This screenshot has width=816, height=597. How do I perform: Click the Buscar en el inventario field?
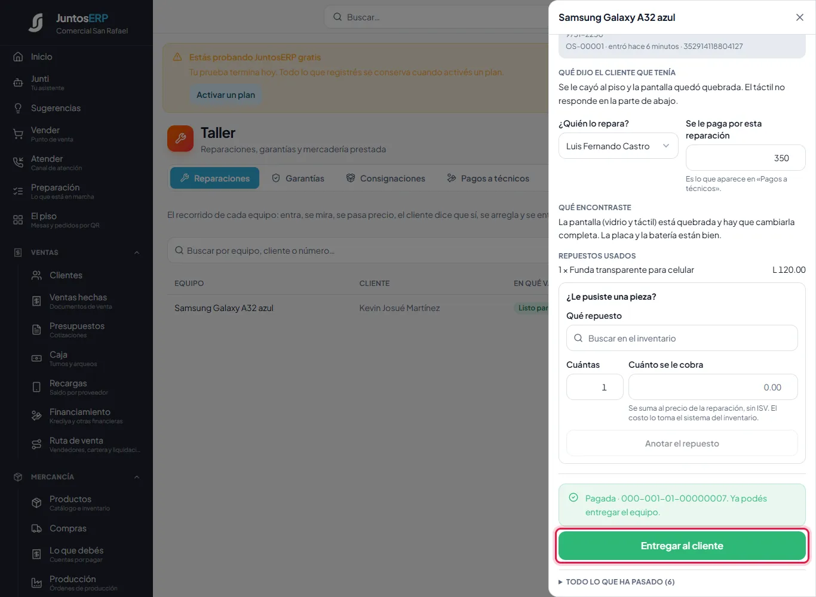[682, 338]
